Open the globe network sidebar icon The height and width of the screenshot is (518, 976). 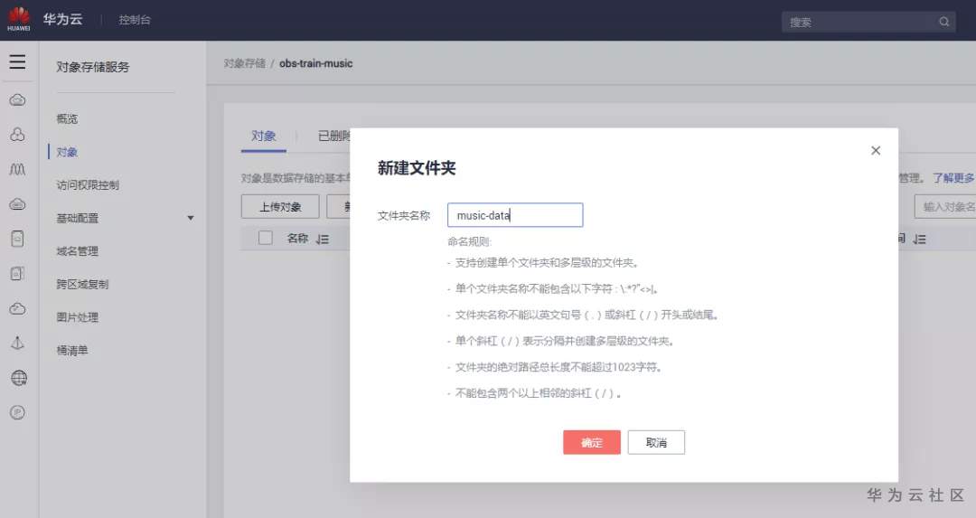(x=19, y=378)
